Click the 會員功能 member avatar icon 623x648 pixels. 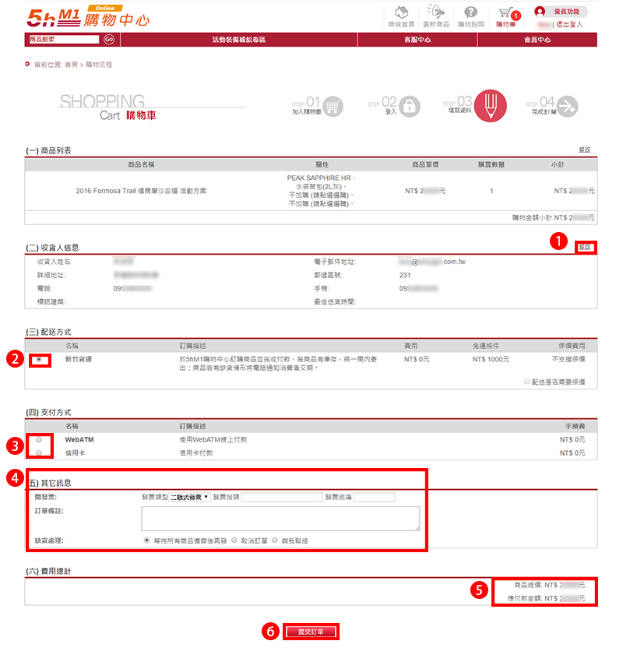[540, 12]
